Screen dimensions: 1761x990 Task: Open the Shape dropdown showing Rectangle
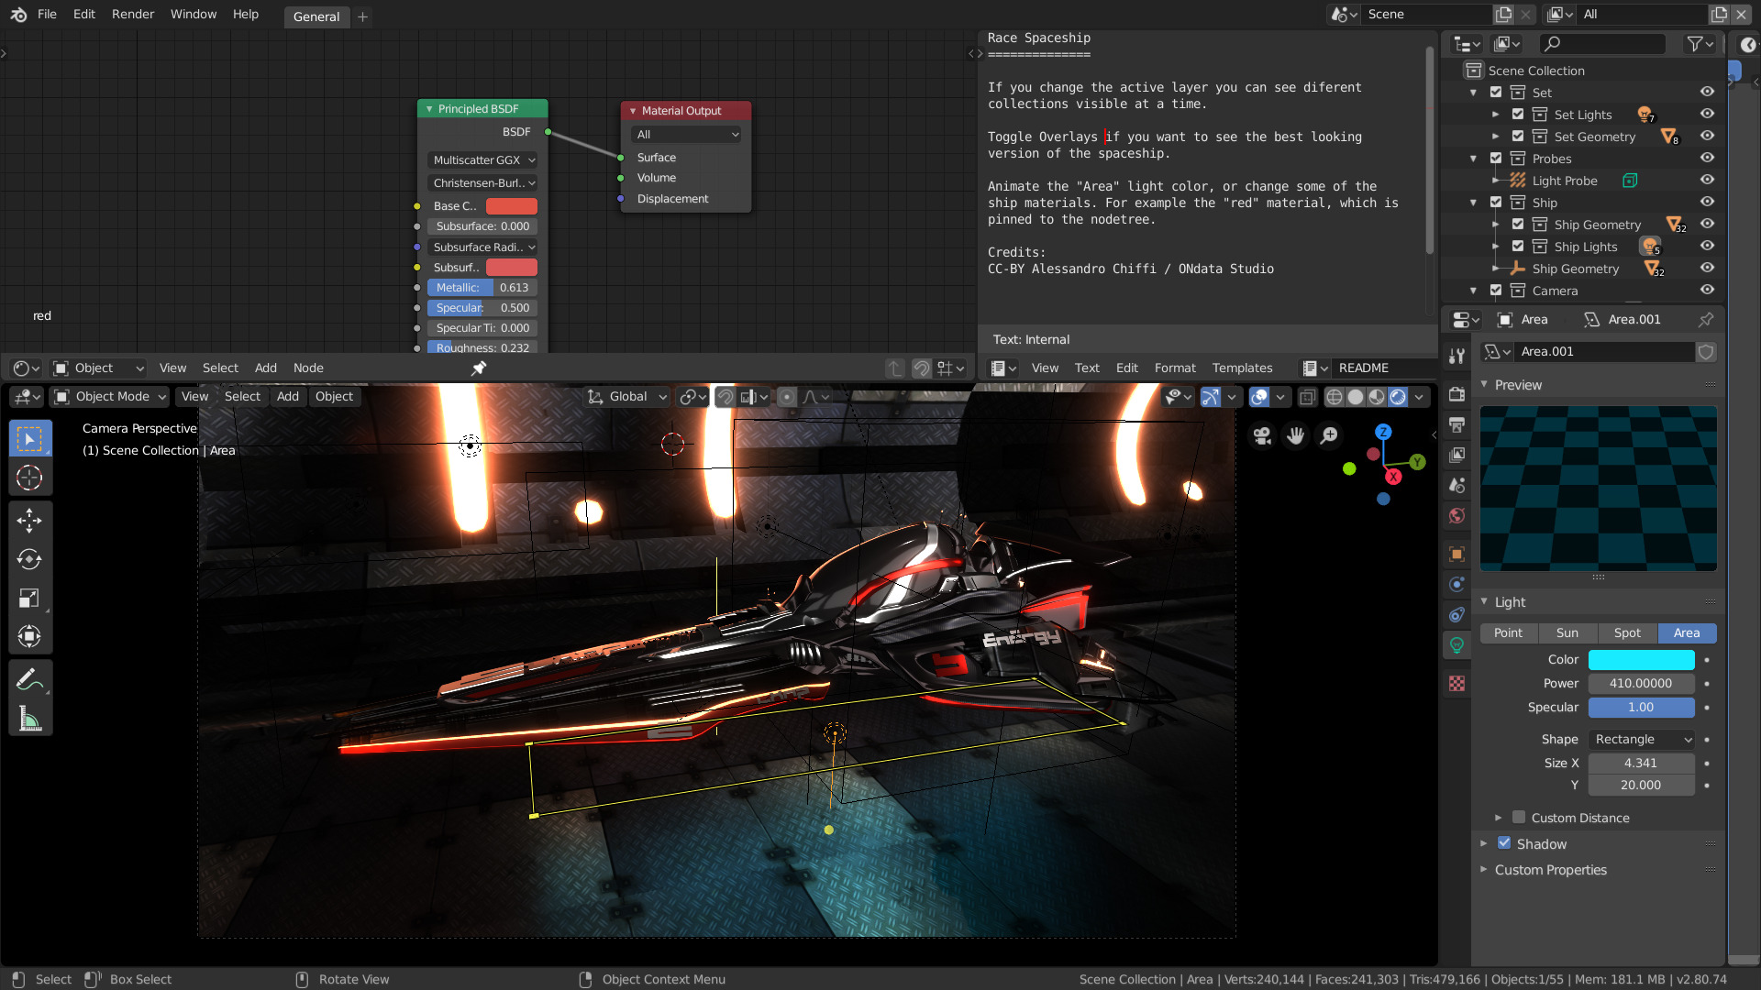point(1640,739)
